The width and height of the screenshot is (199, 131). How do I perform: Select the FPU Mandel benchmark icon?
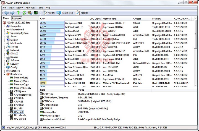(12, 115)
